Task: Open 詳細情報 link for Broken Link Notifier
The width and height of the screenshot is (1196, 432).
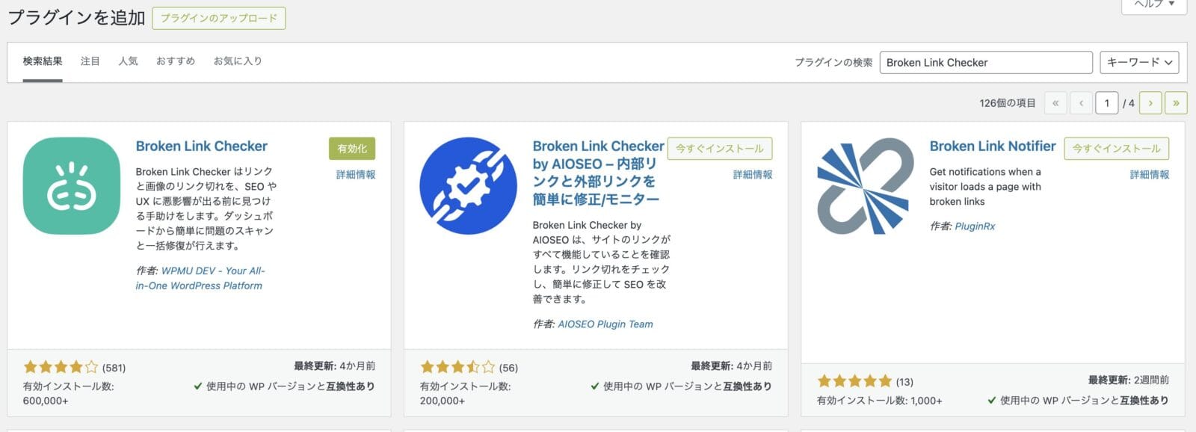Action: 1150,174
